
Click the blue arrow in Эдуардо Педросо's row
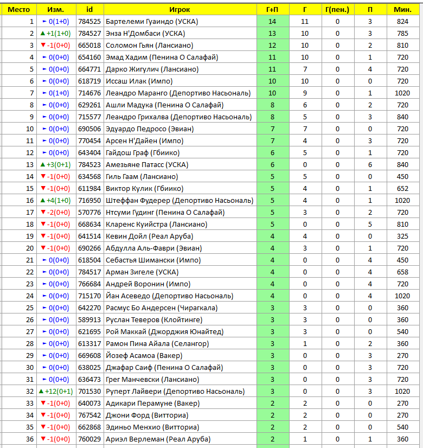coord(44,129)
